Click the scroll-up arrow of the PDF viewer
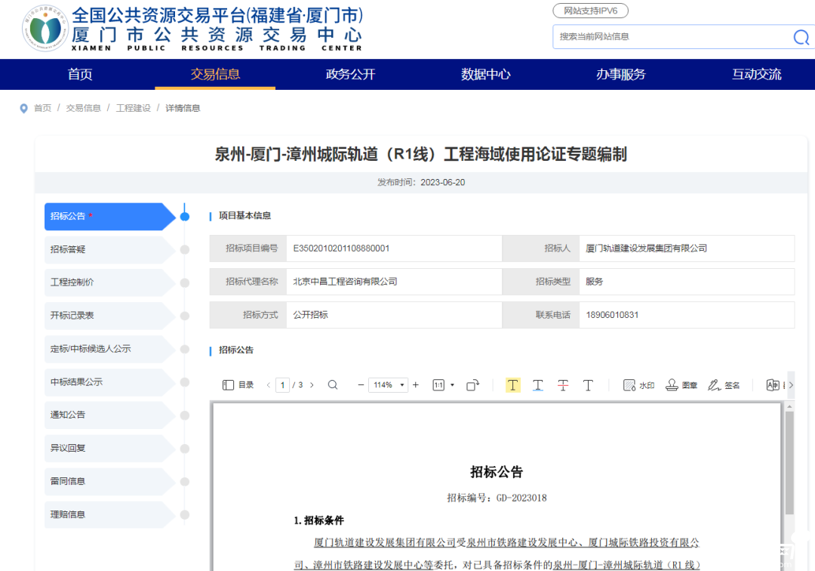Image resolution: width=815 pixels, height=571 pixels. coord(789,406)
